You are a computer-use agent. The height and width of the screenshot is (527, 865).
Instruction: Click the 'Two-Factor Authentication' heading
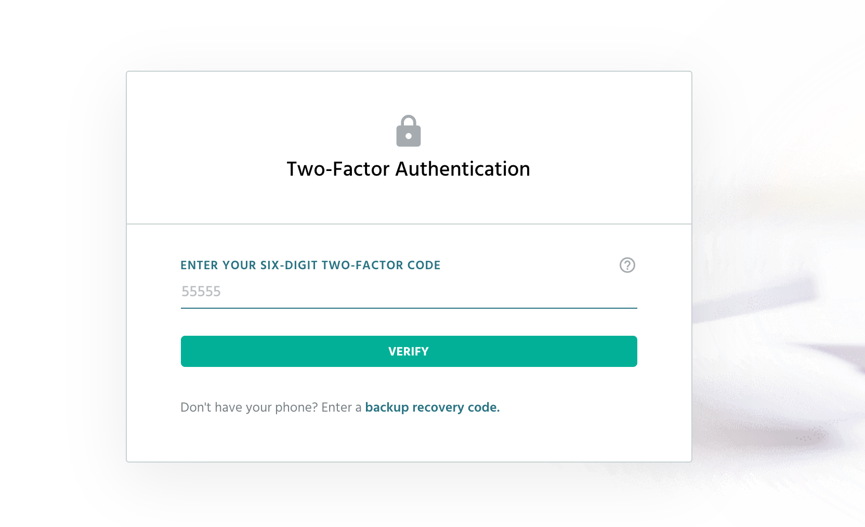point(409,169)
